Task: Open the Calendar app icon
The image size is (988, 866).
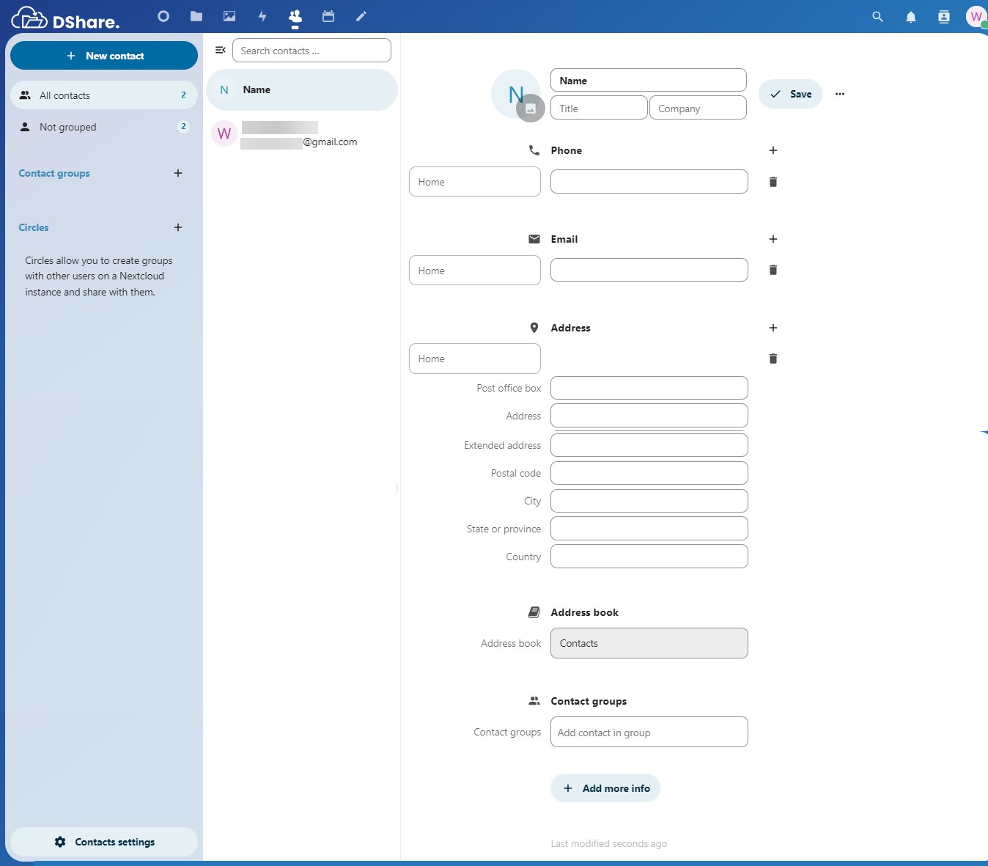Action: [328, 16]
